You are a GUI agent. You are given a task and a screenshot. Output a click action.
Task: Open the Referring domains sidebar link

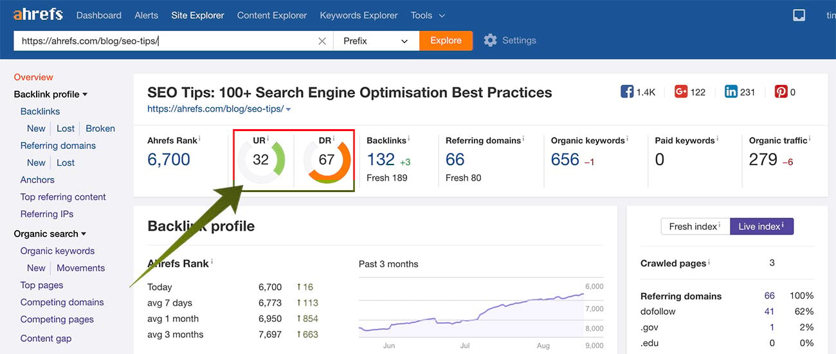(58, 146)
